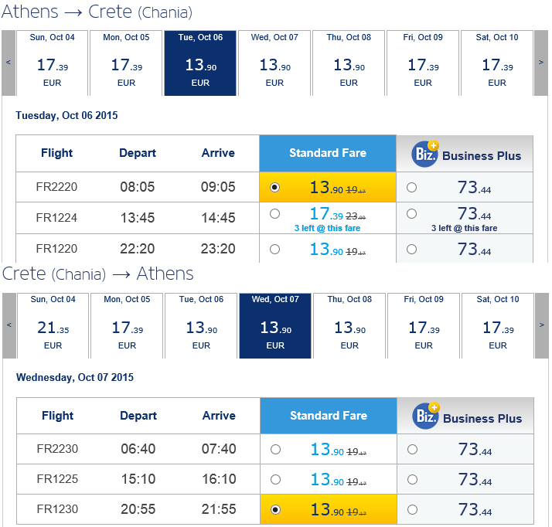Screen dimensions: 552x527
Task: Click the return Business Plus column header
Action: click(465, 416)
